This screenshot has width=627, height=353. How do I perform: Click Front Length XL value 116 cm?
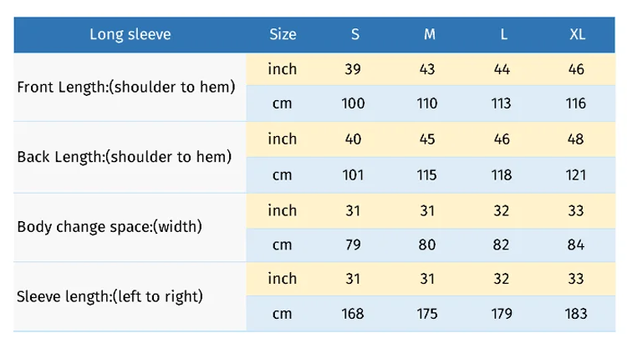point(575,104)
